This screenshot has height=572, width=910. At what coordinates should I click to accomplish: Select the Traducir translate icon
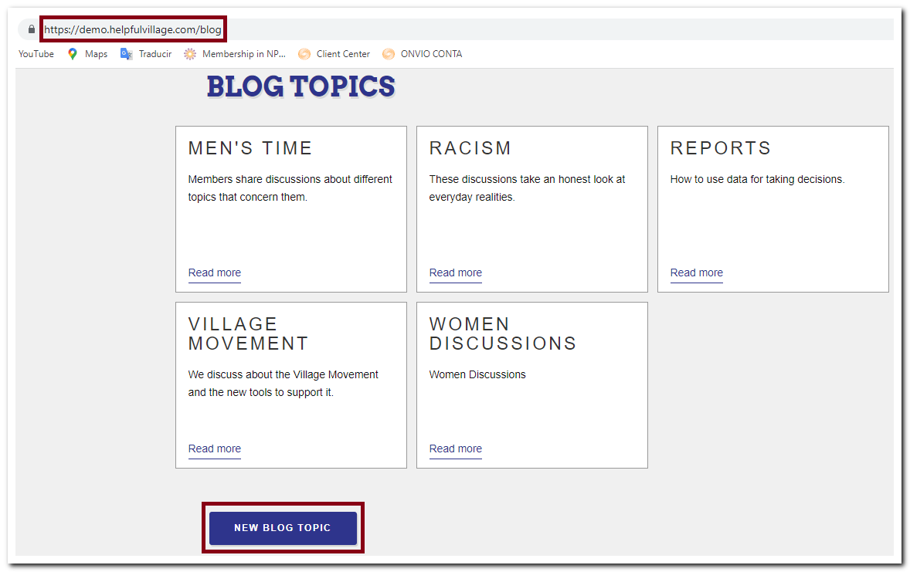126,54
